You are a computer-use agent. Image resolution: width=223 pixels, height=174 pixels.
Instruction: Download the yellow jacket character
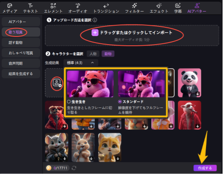tap(91, 126)
